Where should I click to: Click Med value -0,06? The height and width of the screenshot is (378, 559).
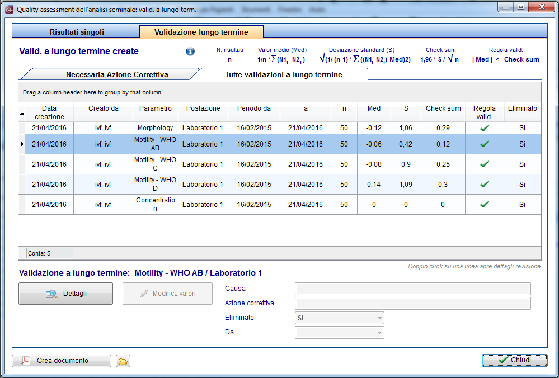click(374, 144)
